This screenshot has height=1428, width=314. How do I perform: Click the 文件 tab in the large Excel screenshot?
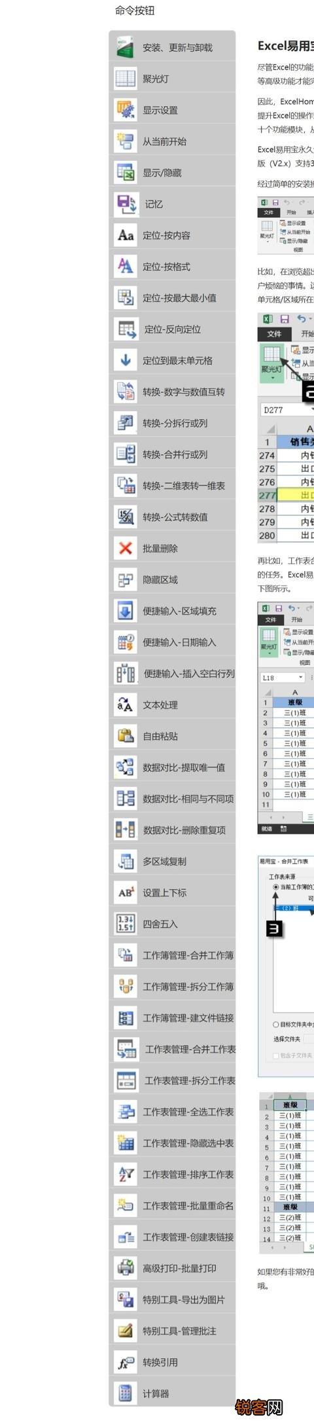pyautogui.click(x=273, y=334)
